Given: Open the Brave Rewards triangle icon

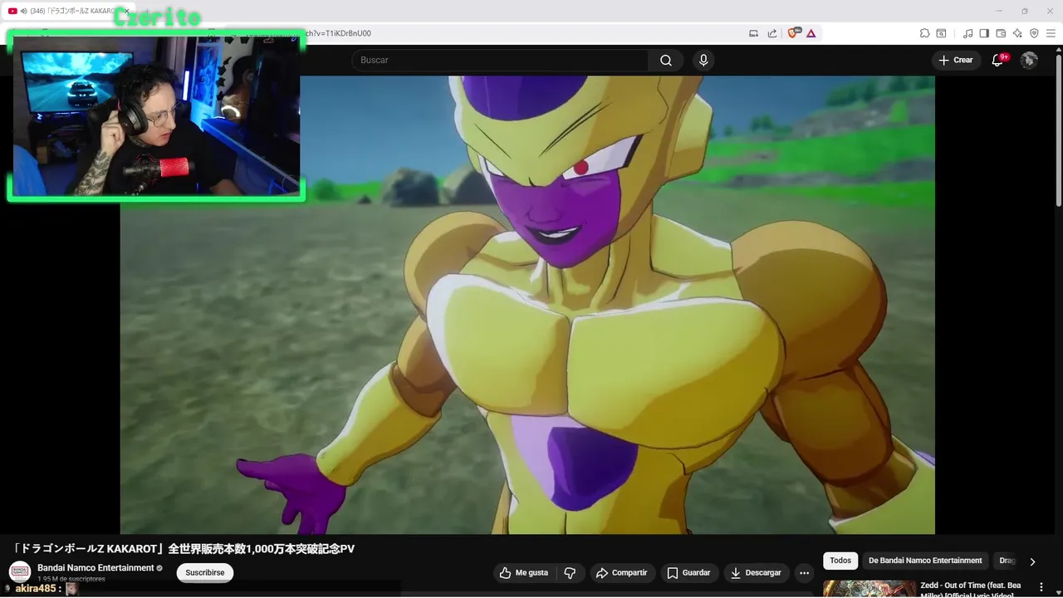Looking at the screenshot, I should coord(811,33).
